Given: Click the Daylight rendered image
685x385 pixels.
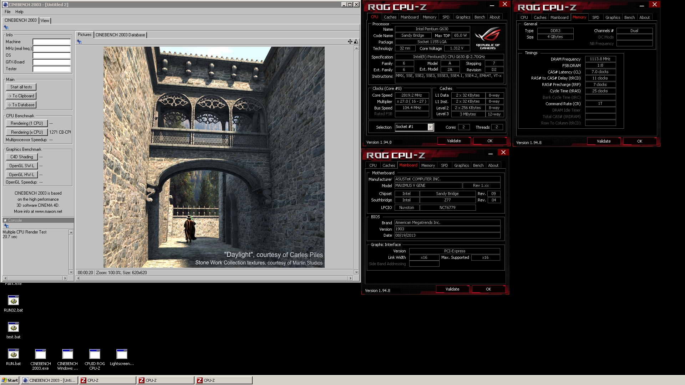Looking at the screenshot, I should 214,157.
